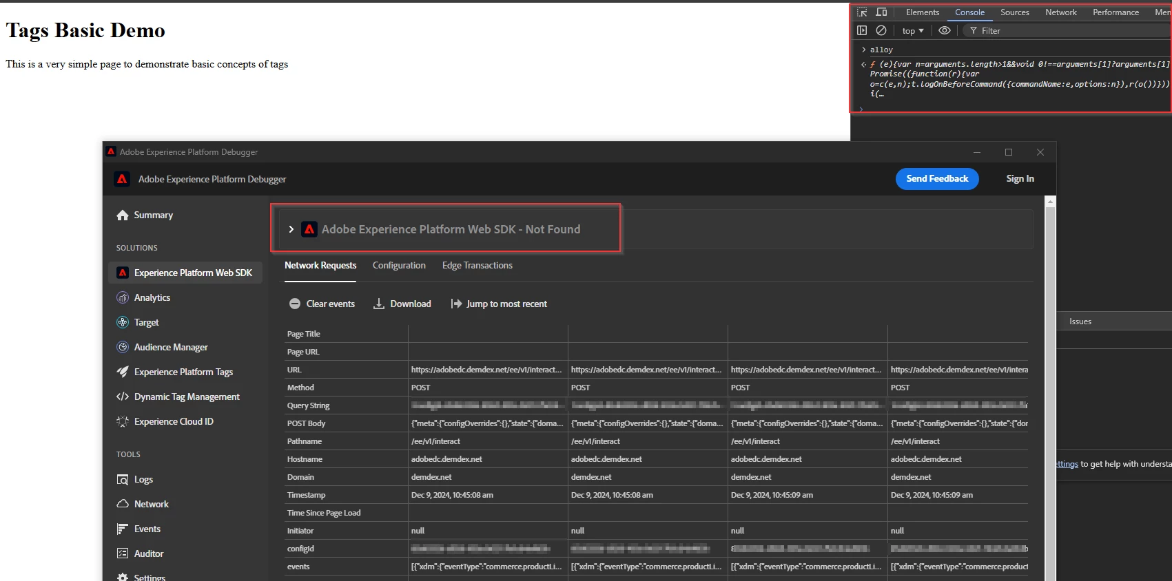Click Clear events

tap(322, 304)
